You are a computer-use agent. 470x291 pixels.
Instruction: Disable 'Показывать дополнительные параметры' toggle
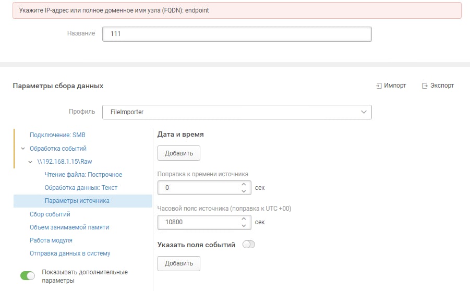coord(28,276)
